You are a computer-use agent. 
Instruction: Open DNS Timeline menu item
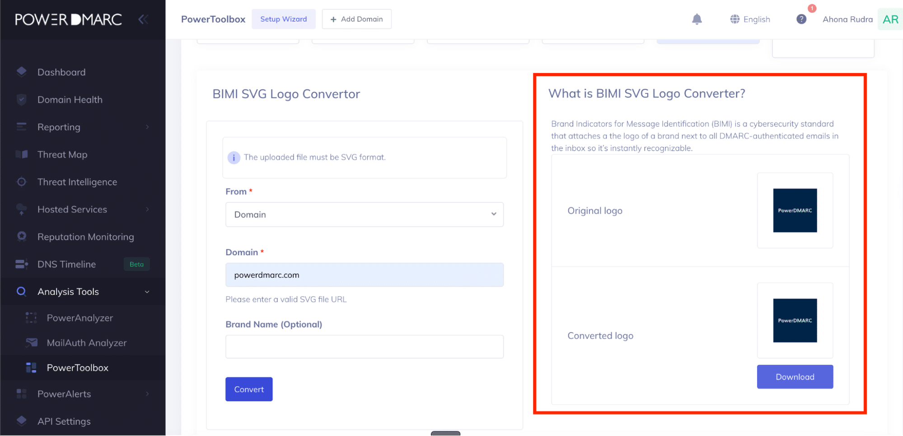click(67, 264)
